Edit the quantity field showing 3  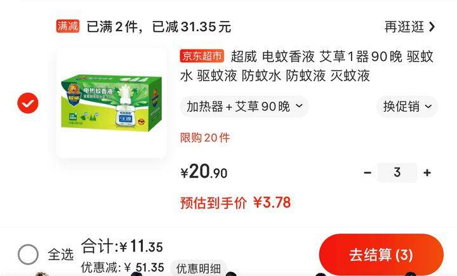coord(397,173)
